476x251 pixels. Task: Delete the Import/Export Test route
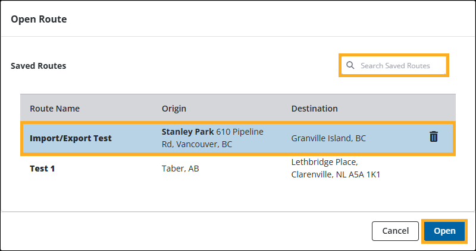434,137
